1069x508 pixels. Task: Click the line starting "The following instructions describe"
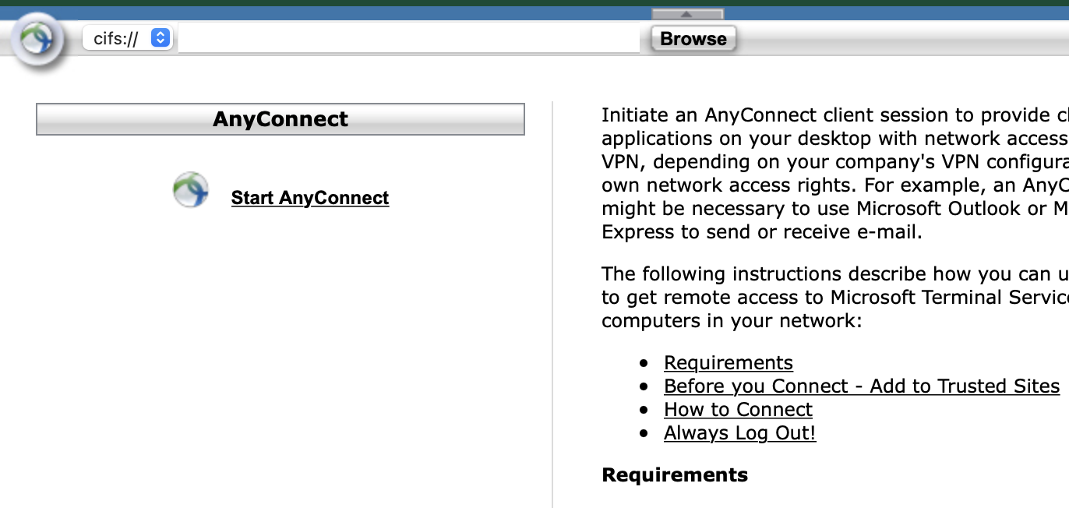click(834, 274)
